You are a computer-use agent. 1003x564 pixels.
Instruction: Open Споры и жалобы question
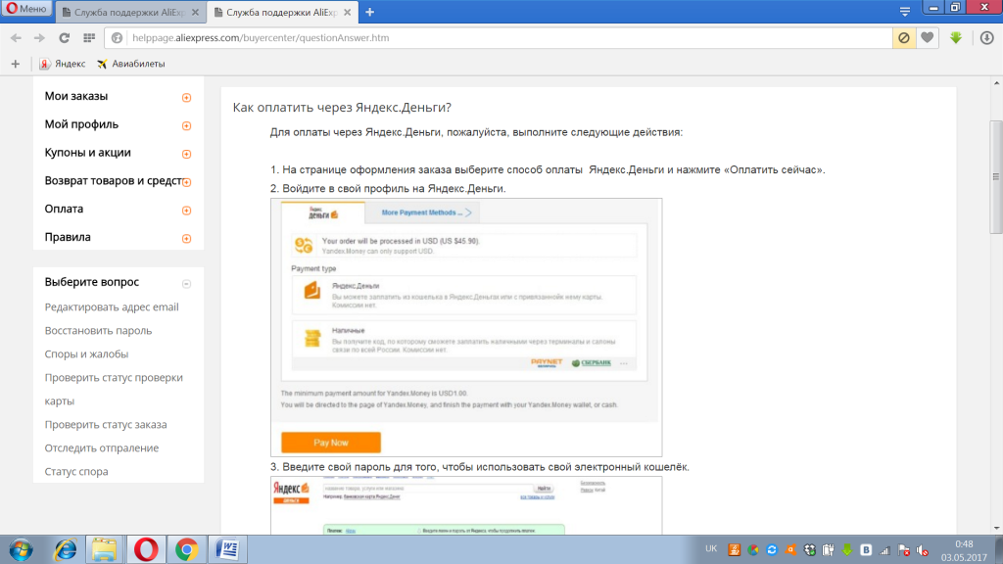(x=86, y=354)
